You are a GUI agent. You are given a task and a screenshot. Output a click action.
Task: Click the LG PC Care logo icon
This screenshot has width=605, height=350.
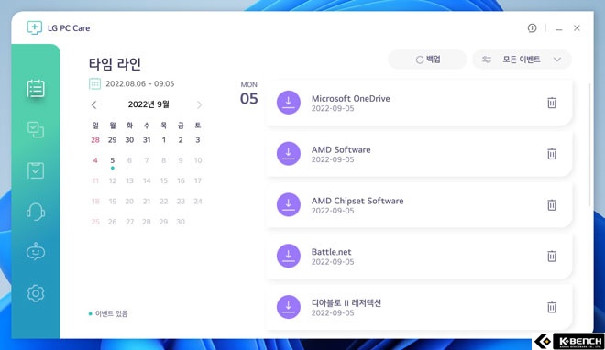pos(34,27)
